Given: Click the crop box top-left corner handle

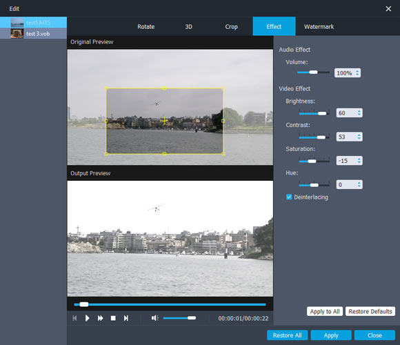Looking at the screenshot, I should 106,88.
